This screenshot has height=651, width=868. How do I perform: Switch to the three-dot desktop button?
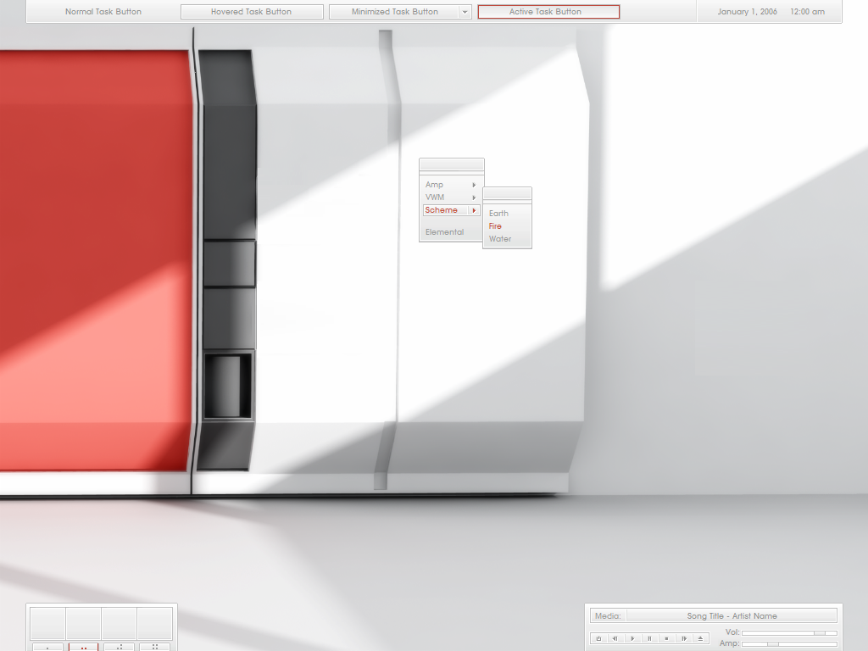(x=119, y=647)
